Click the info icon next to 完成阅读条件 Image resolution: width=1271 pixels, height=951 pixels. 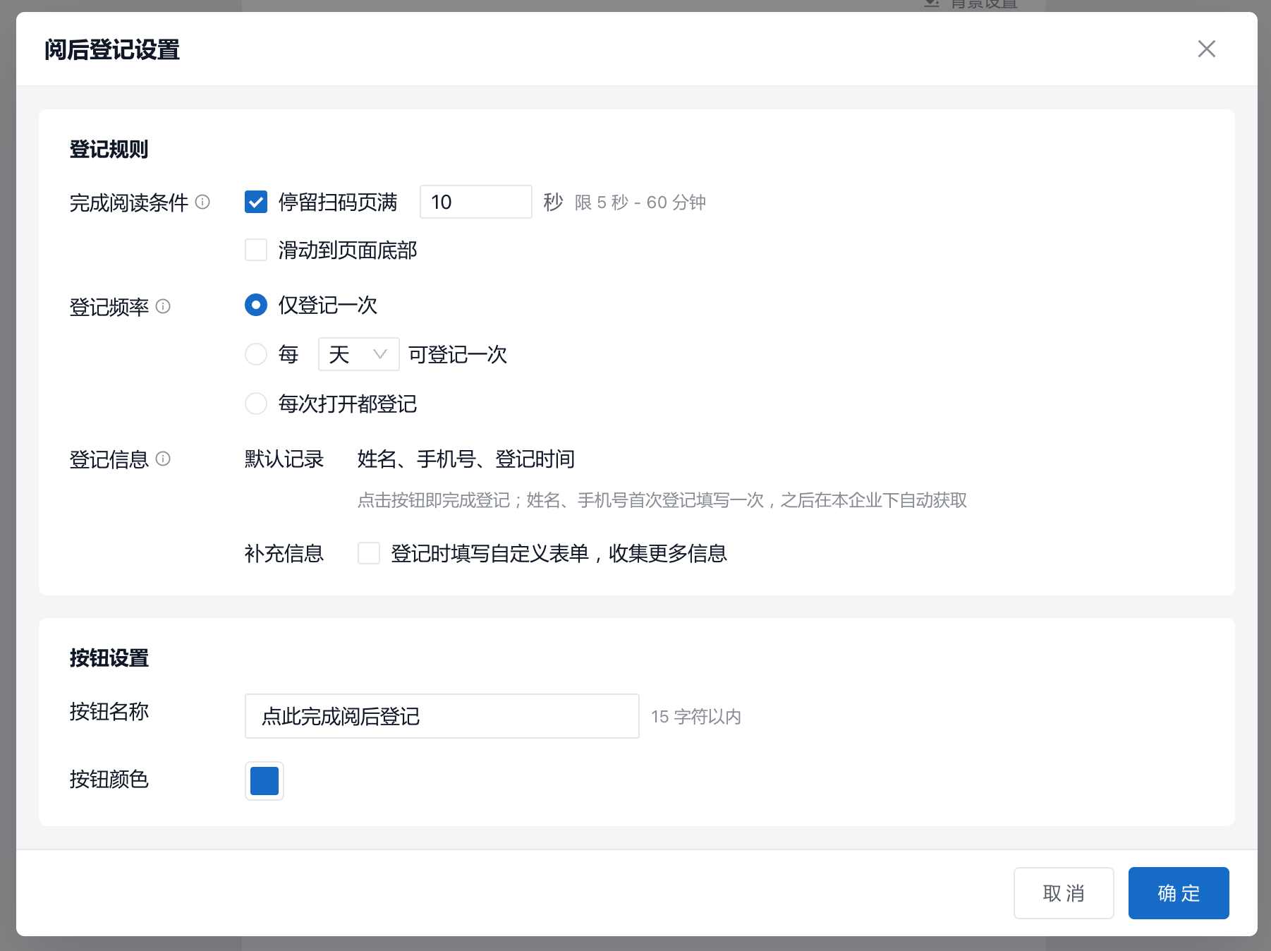click(202, 202)
